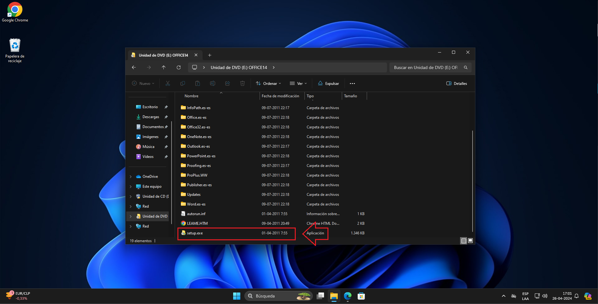Refresh the current folder view
Screen dimensions: 598x304
point(179,67)
